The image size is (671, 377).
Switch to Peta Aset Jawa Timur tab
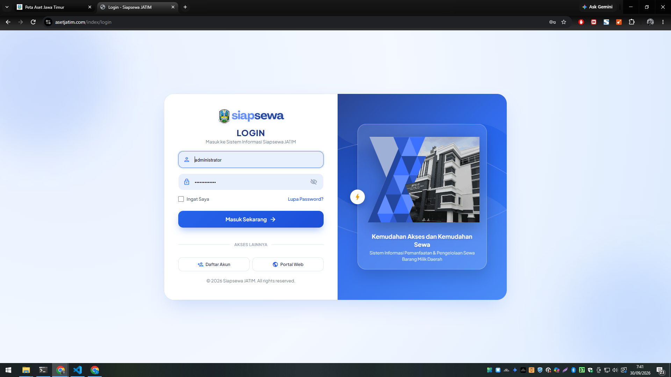tap(54, 7)
